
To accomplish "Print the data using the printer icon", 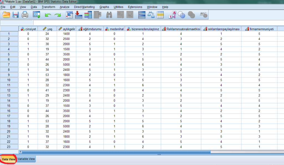I will click(x=25, y=15).
